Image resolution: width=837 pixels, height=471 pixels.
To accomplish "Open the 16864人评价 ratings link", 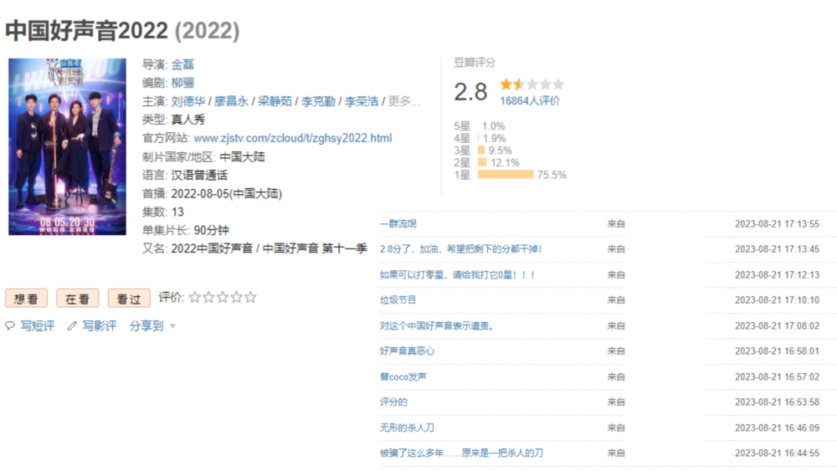I will coord(530,100).
